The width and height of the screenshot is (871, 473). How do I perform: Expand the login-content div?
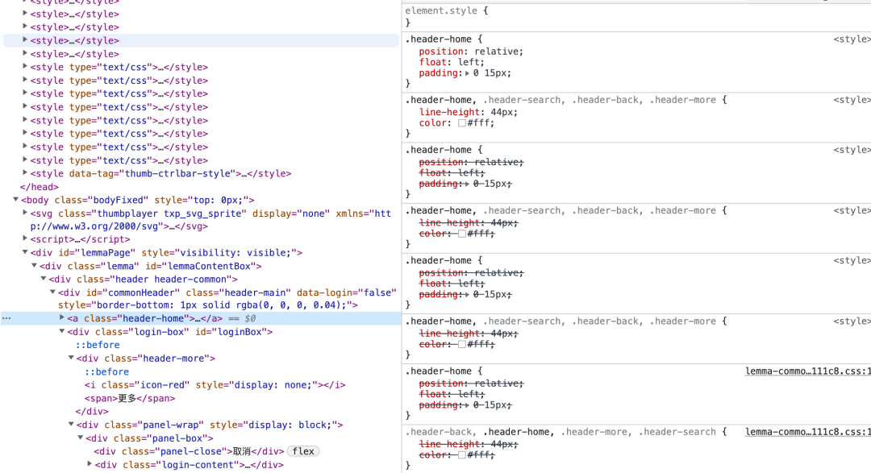coord(90,464)
